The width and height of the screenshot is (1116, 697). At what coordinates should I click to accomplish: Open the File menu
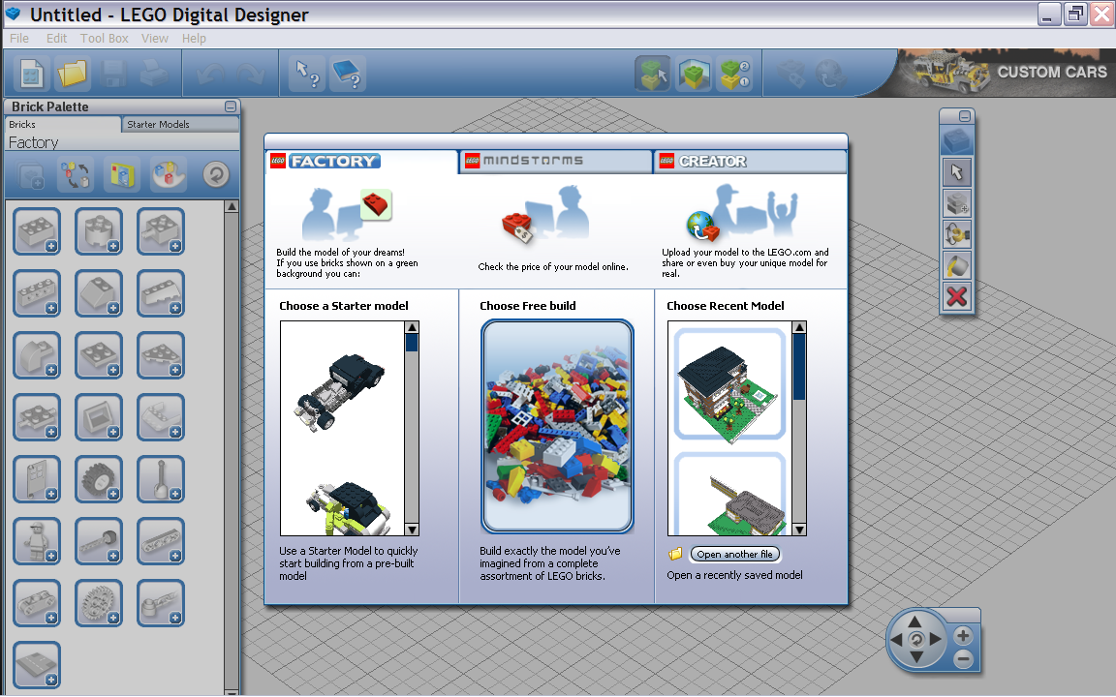click(19, 39)
